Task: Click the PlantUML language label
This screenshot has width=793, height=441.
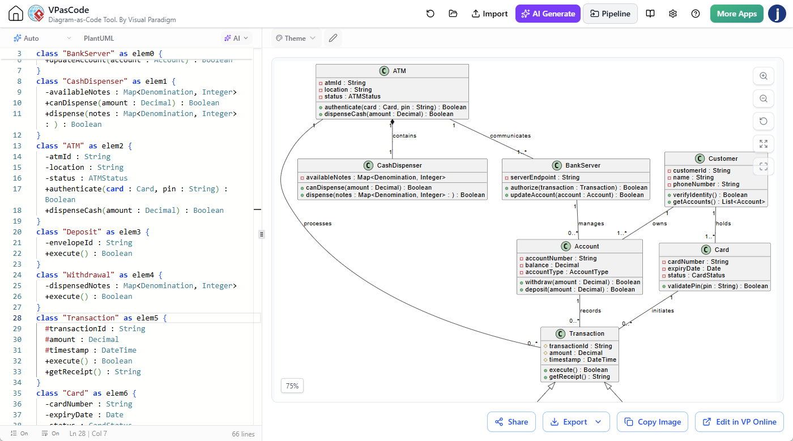Action: tap(99, 38)
